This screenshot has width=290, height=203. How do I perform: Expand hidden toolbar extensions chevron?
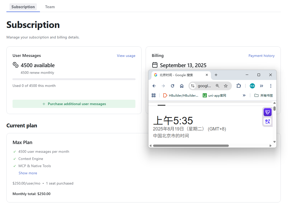coord(261,86)
